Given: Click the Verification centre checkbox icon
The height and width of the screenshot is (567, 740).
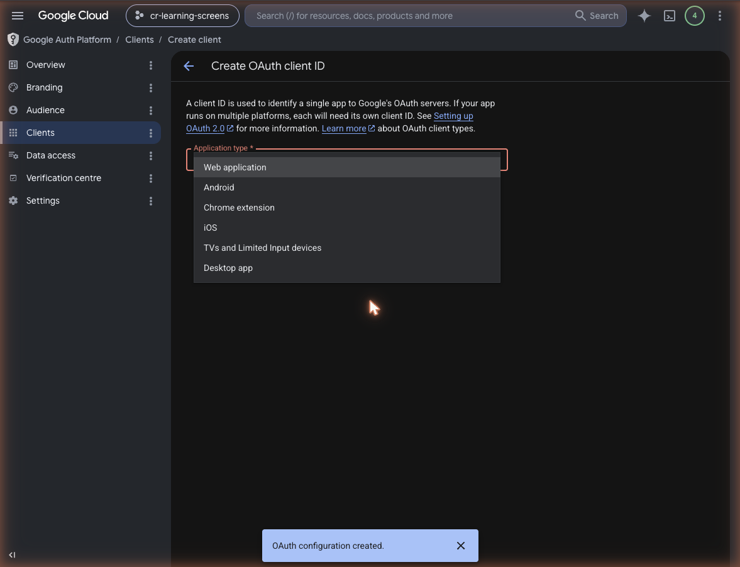Looking at the screenshot, I should pos(13,178).
